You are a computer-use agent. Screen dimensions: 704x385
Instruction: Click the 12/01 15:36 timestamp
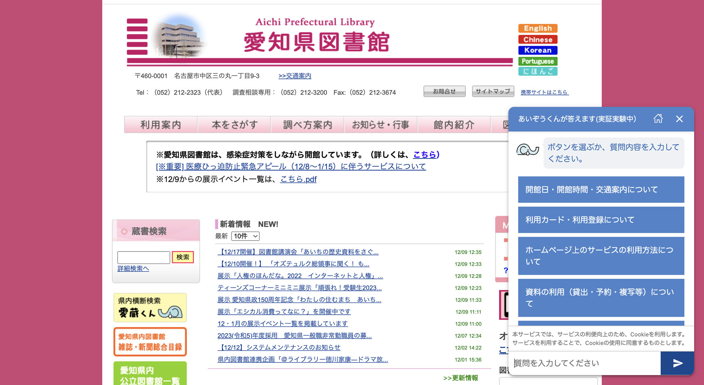tap(468, 360)
